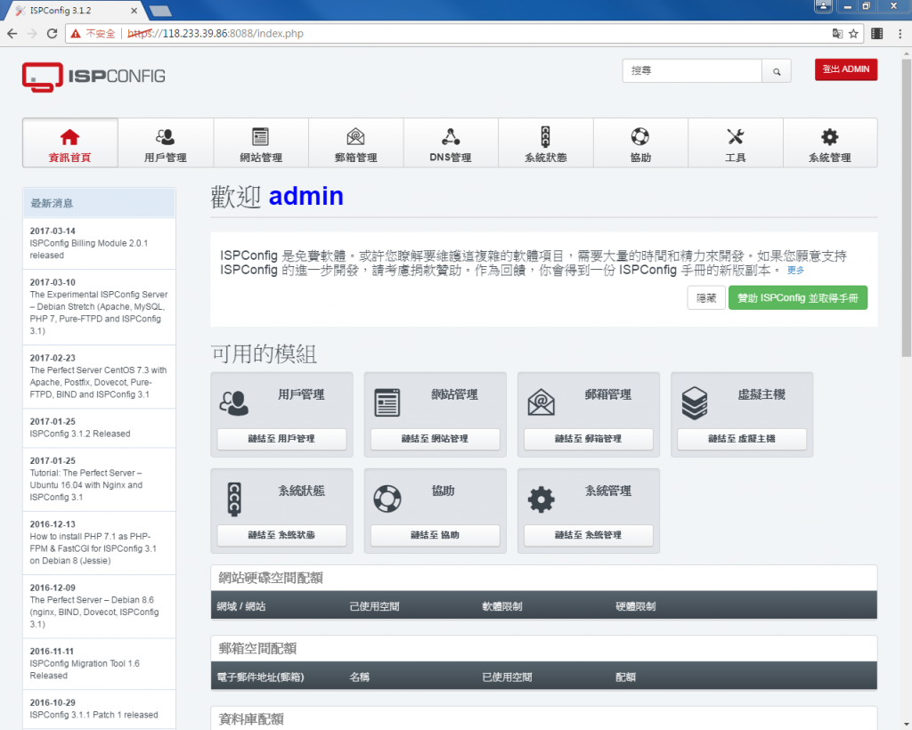Open the 系統狀態 navigation tab
912x730 pixels.
click(x=545, y=143)
